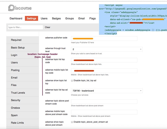Select the Security settings category
The image size is (167, 129).
click(23, 100)
